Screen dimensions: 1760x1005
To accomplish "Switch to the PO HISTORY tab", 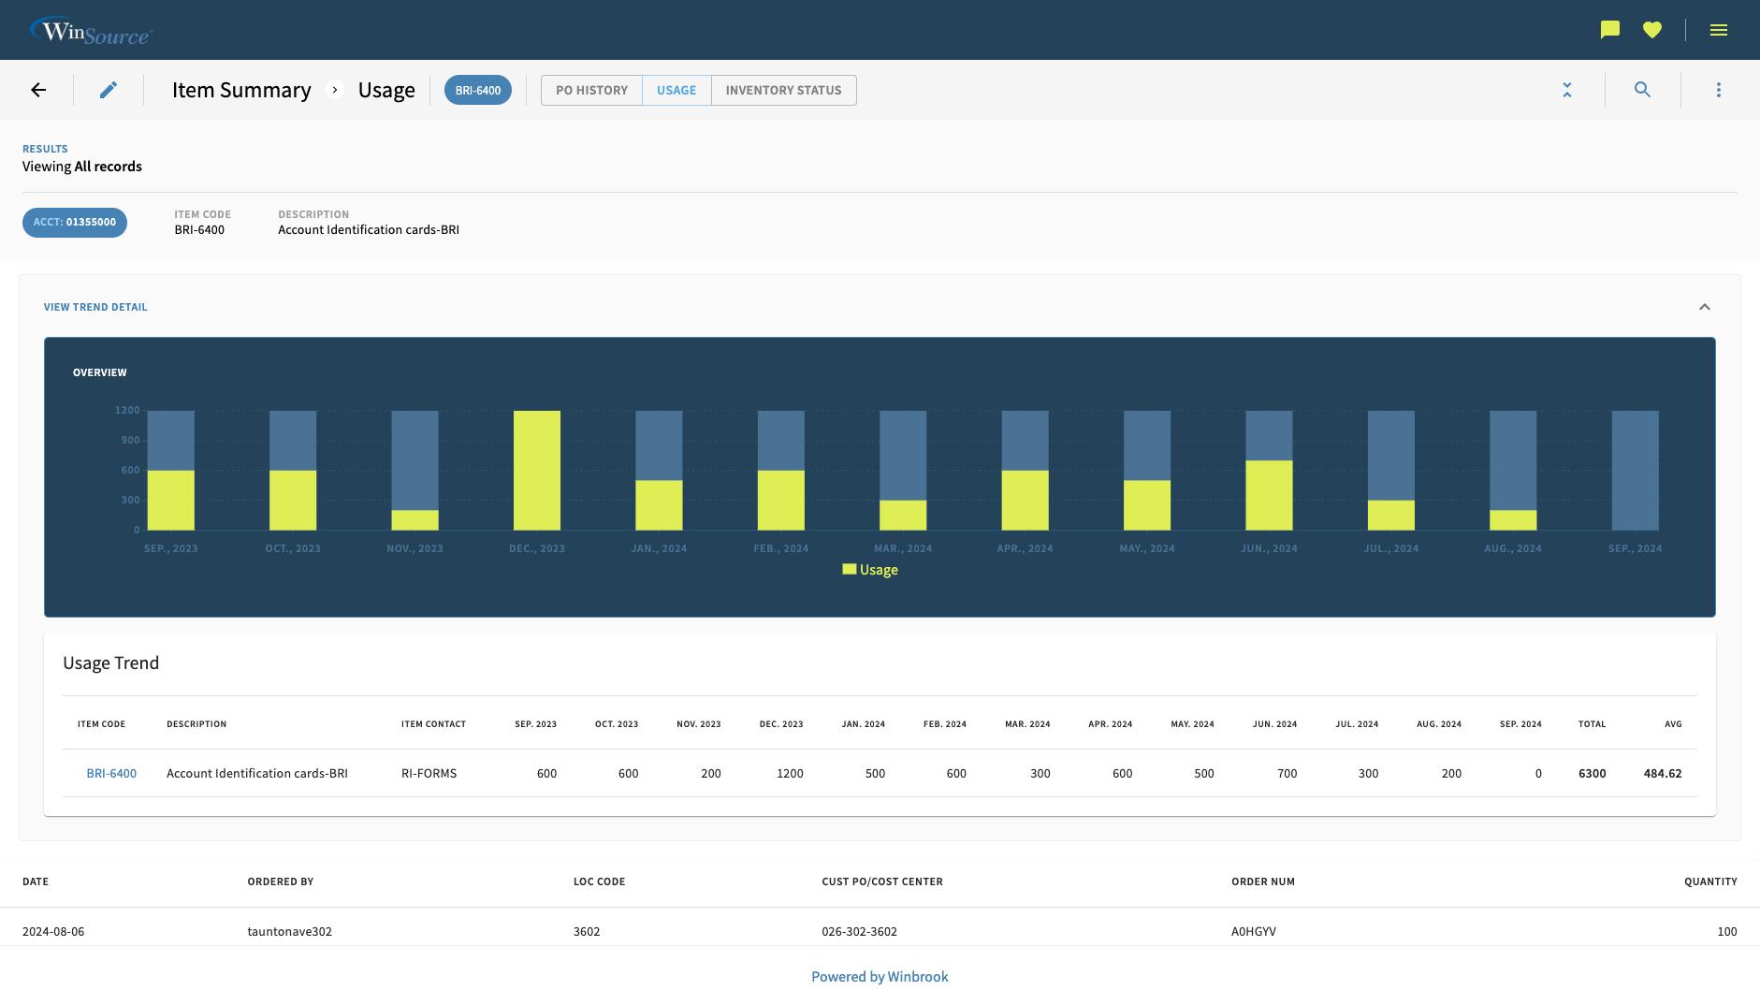I will coord(591,90).
